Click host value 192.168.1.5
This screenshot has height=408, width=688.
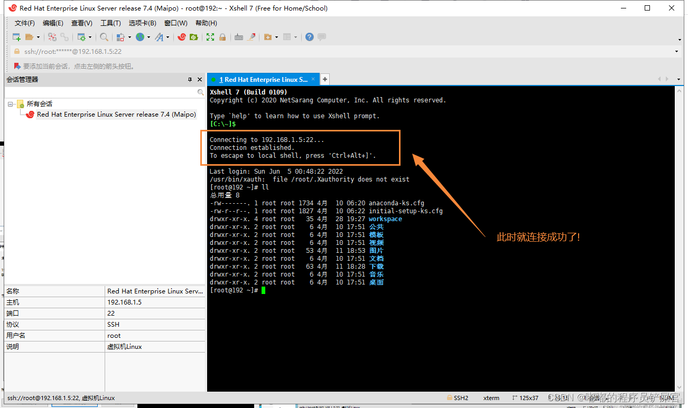124,302
